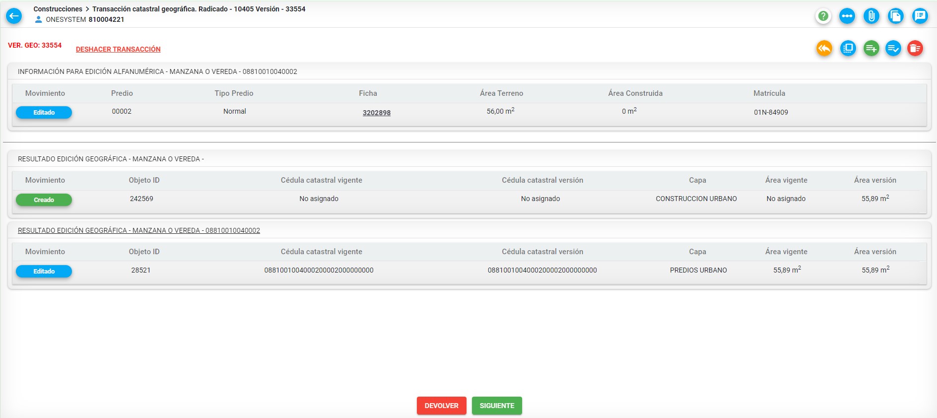This screenshot has height=418, width=937.
Task: Click the red DEVOLVER button
Action: coord(442,406)
